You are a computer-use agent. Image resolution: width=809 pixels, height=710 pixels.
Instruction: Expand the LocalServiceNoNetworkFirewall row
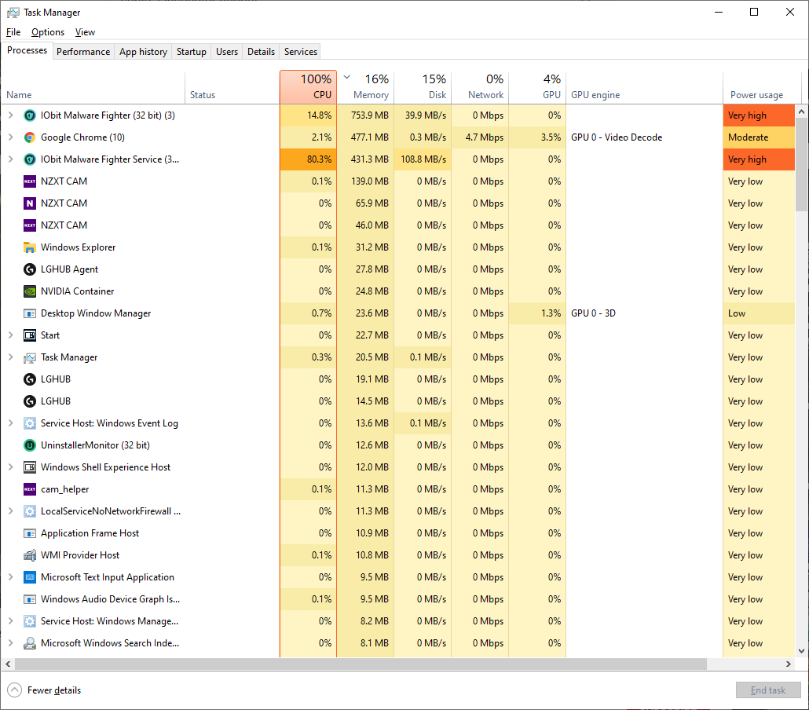click(10, 511)
